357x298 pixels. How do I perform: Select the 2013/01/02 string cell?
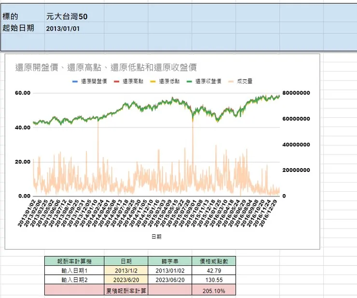click(x=170, y=270)
